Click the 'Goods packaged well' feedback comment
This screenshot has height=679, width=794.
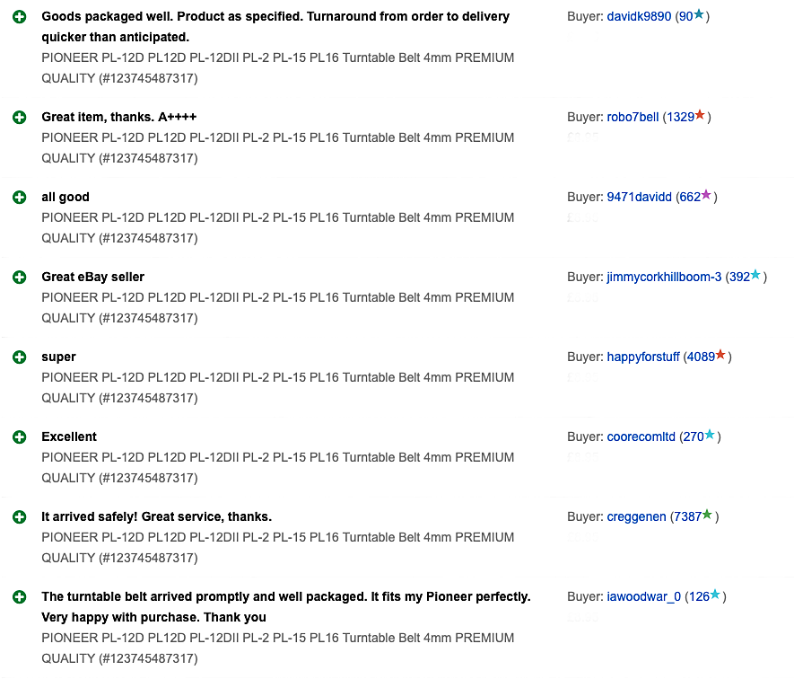(275, 27)
